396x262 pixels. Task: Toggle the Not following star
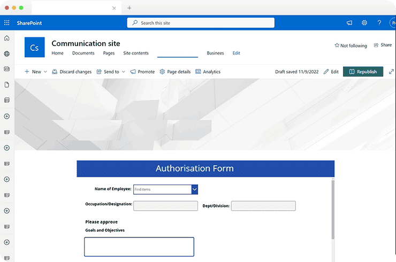[x=351, y=45]
